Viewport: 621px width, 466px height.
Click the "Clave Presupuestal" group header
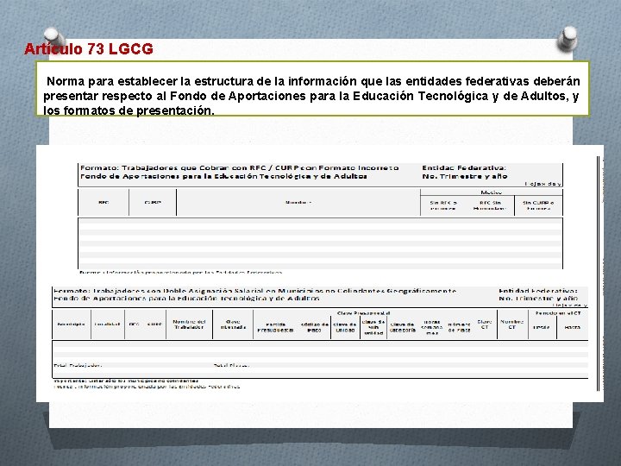tap(363, 313)
